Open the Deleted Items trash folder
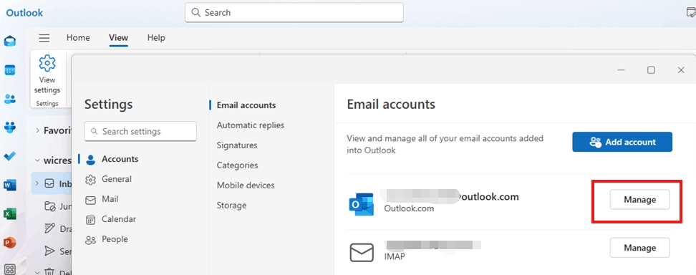This screenshot has width=696, height=275. coord(57,271)
